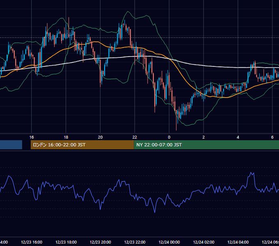Click the 12/23 22:00 date label
The width and height of the screenshot is (279, 246).
click(x=135, y=242)
